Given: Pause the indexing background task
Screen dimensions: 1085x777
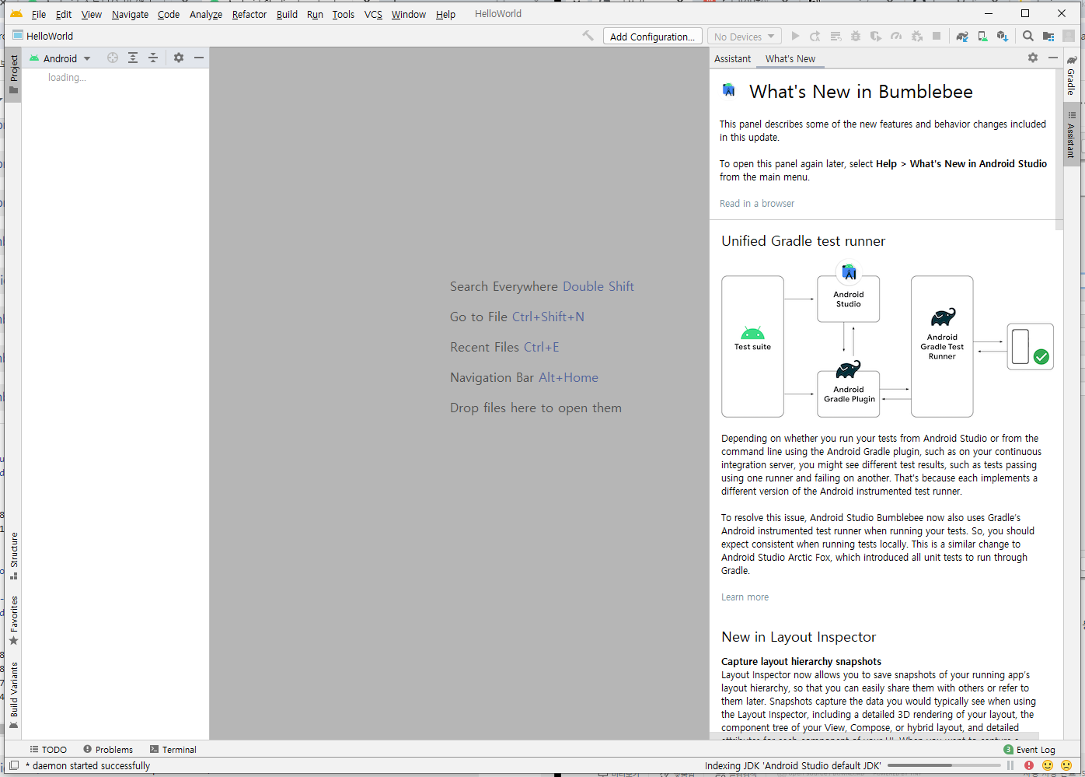Looking at the screenshot, I should 1010,765.
